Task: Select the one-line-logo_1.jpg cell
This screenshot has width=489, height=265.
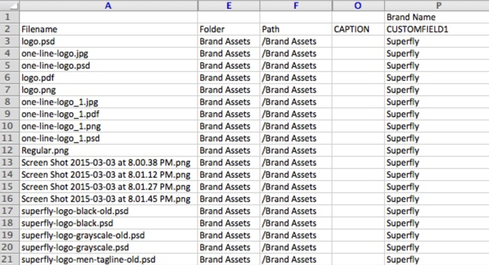Action: click(108, 102)
